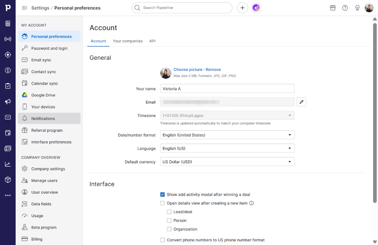Click the Your name input field
Viewport: 378px width, 245px height.
(x=227, y=88)
